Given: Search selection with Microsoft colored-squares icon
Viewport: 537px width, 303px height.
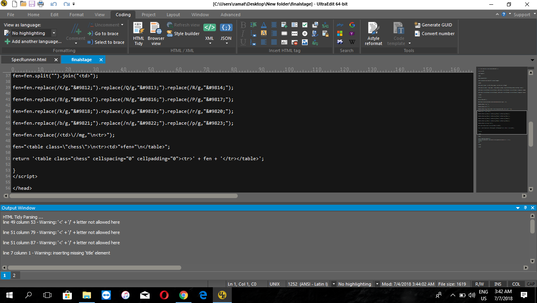Looking at the screenshot, I should click(x=340, y=34).
